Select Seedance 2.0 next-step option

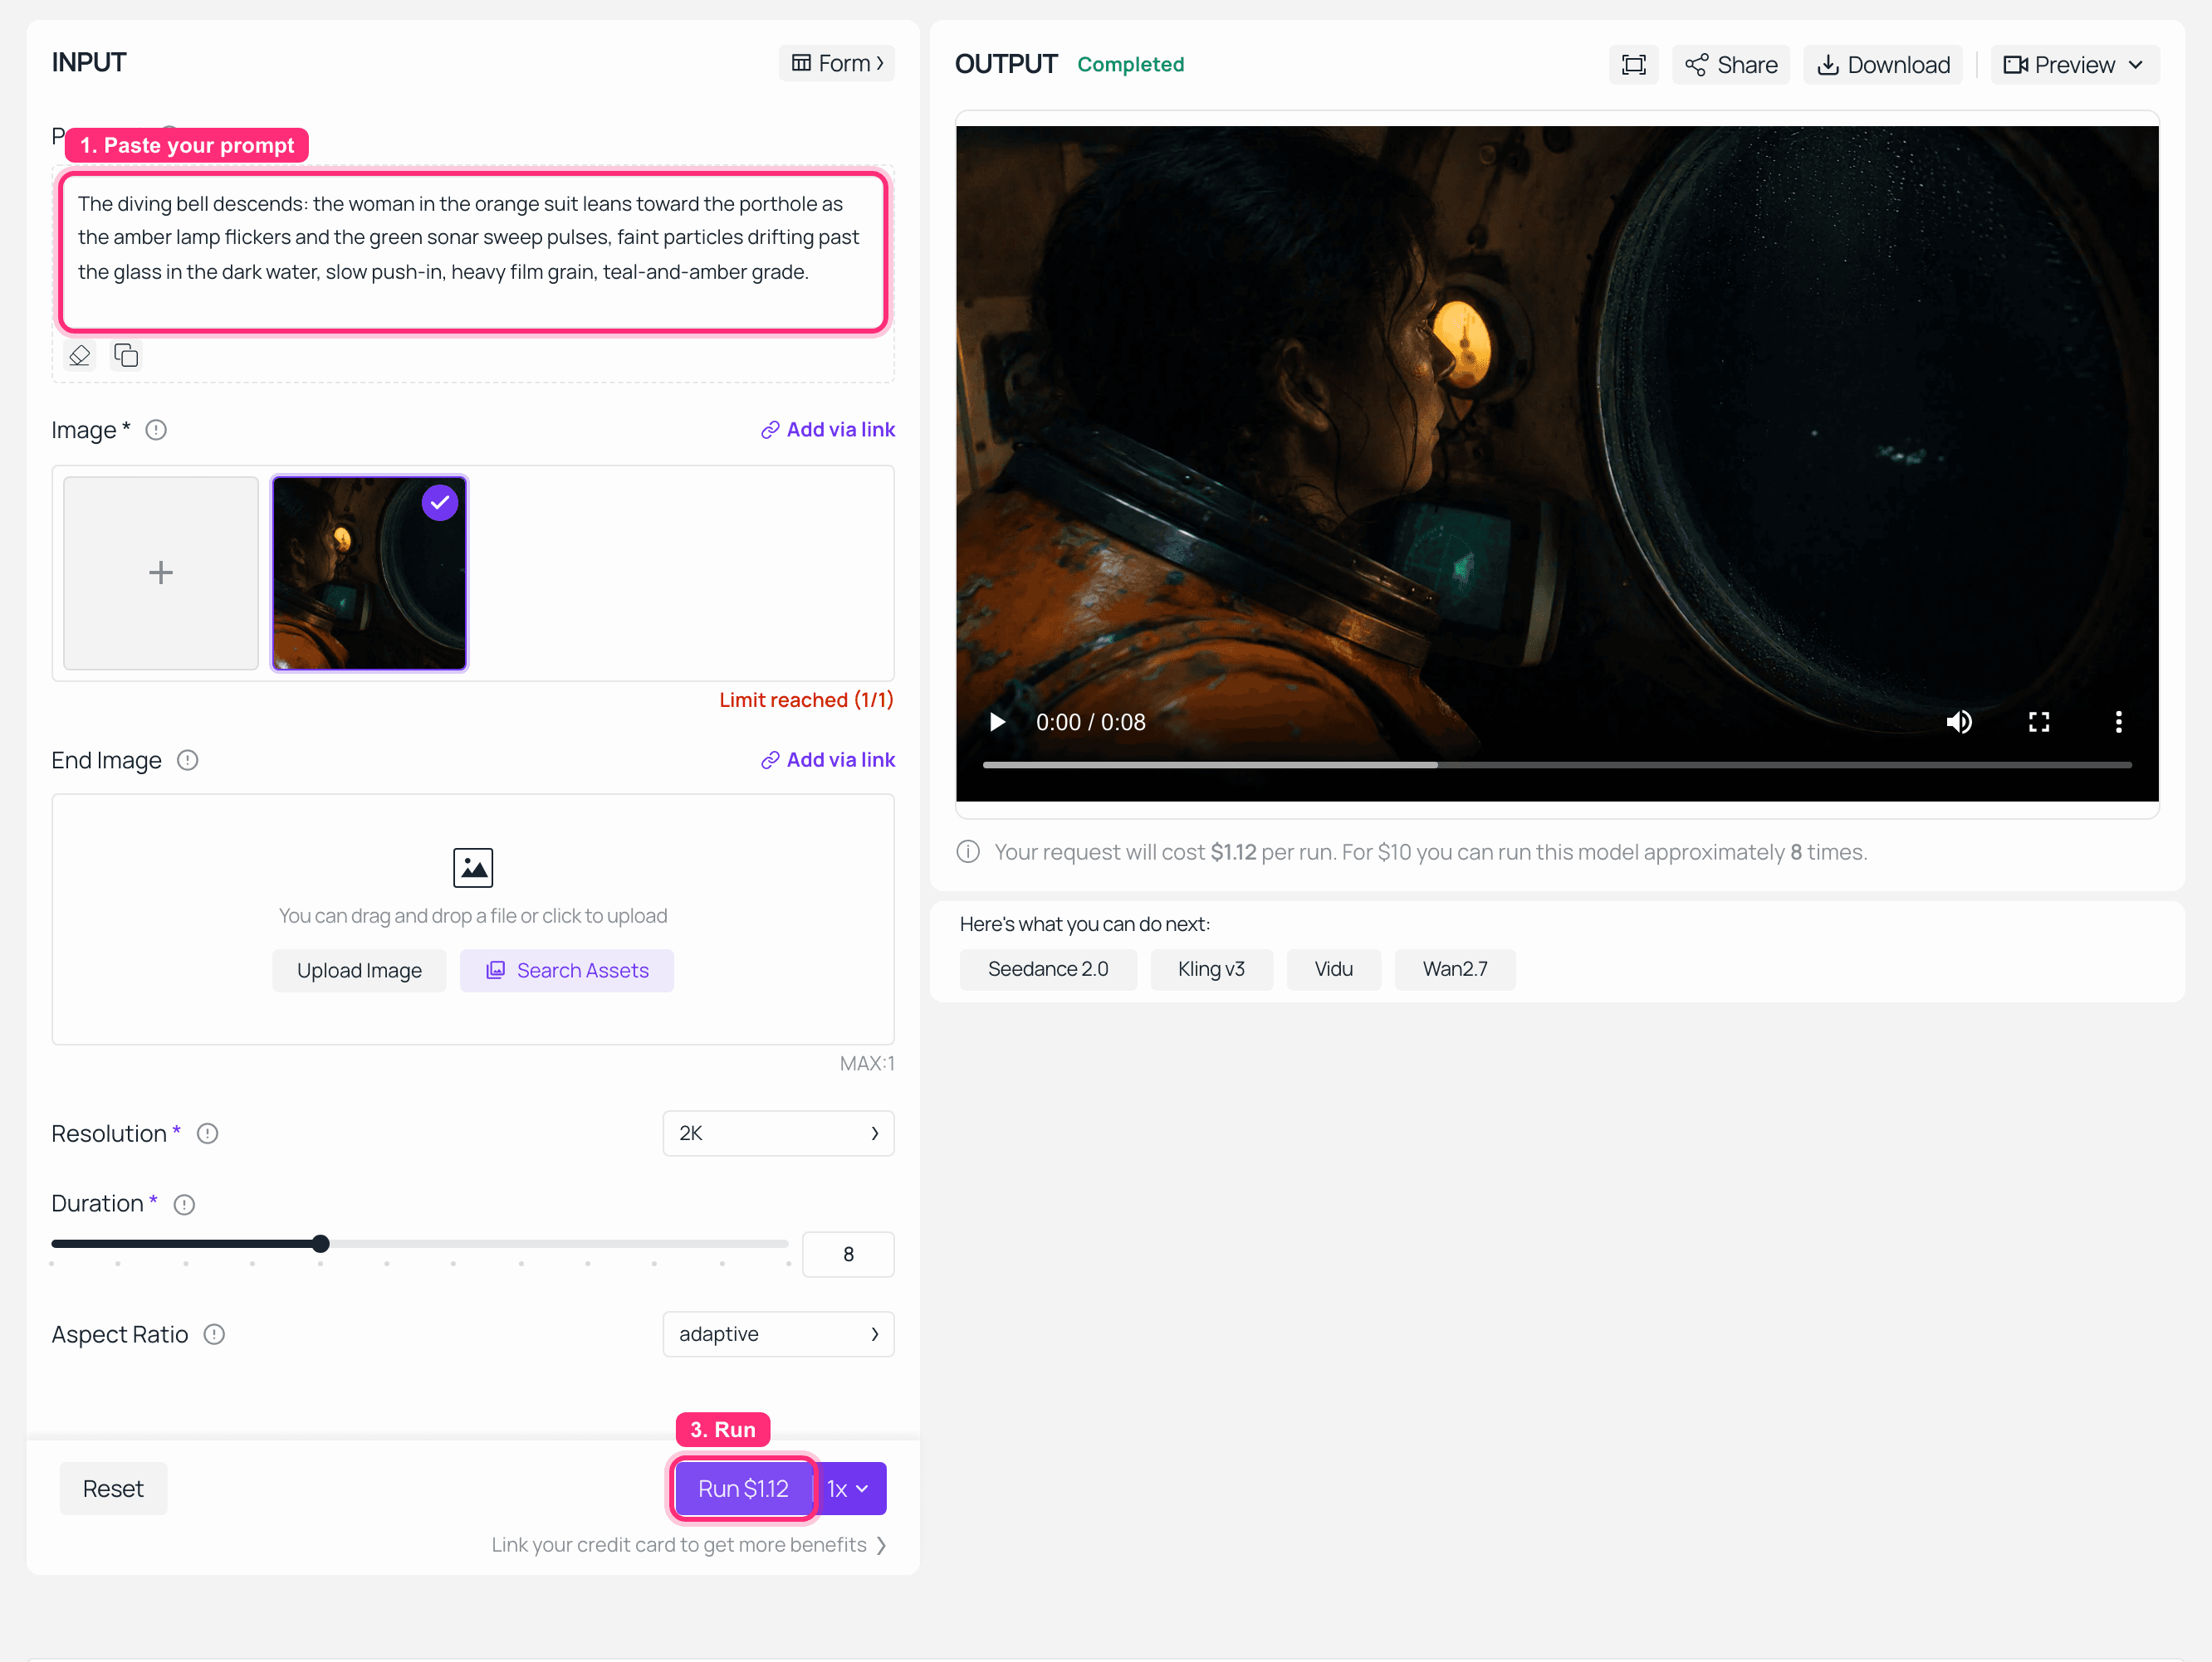(x=1048, y=969)
